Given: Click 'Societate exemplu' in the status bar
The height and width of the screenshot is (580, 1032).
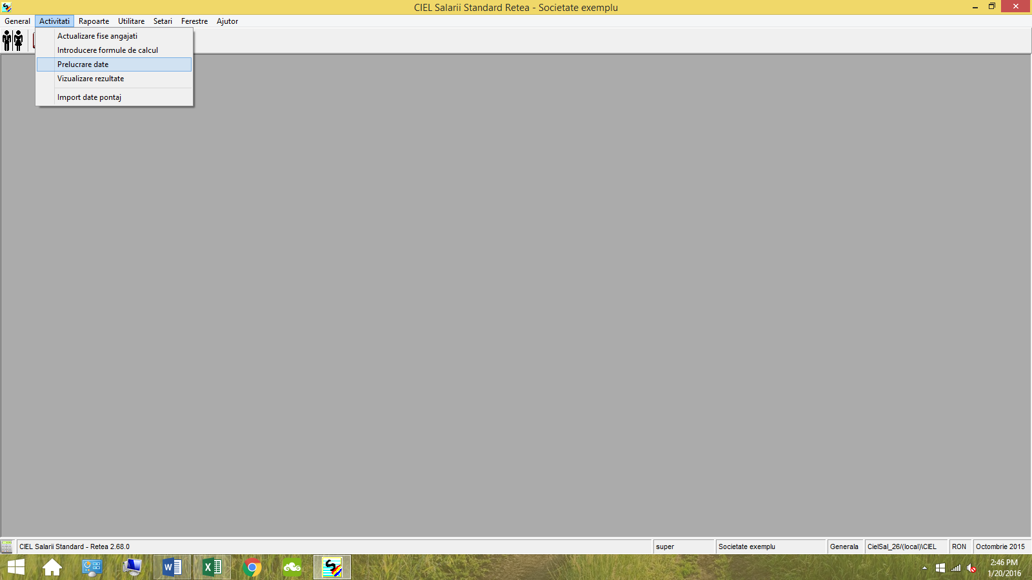Looking at the screenshot, I should click(x=770, y=546).
